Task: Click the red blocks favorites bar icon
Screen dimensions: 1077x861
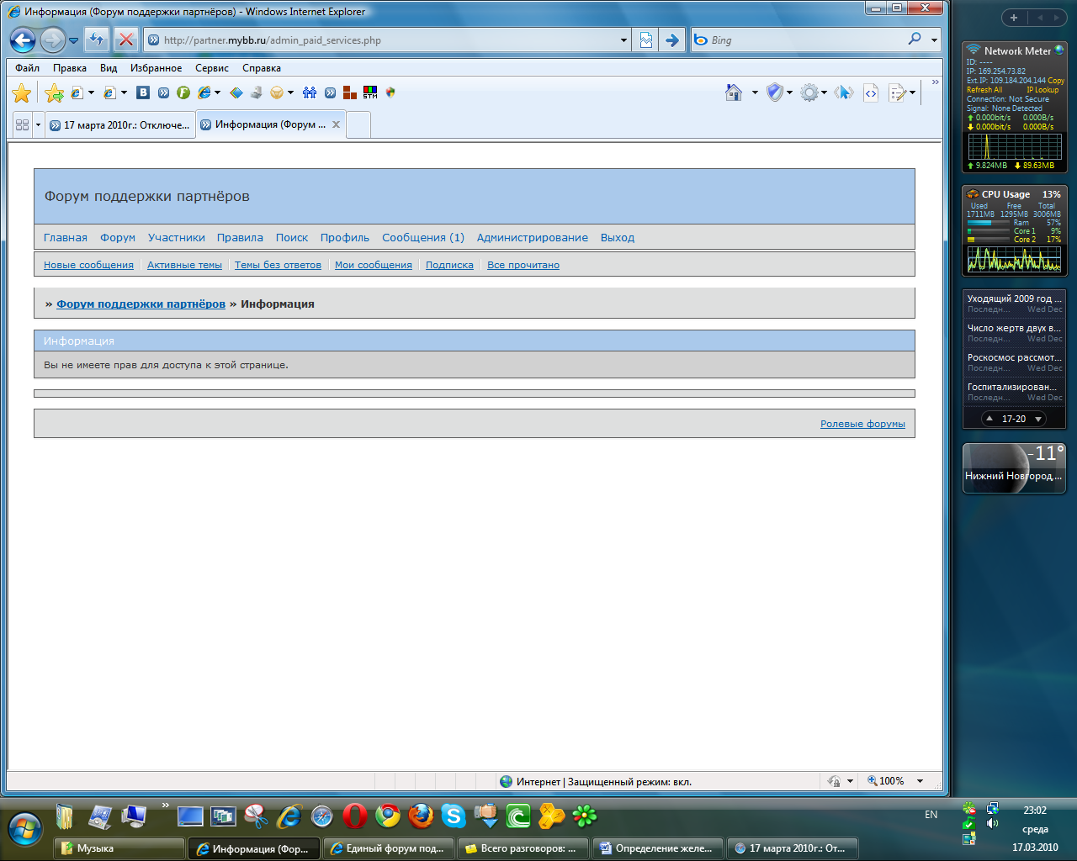Action: tap(349, 92)
